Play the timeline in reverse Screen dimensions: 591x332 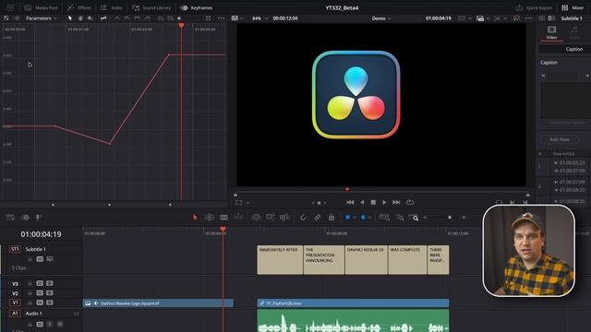click(362, 202)
